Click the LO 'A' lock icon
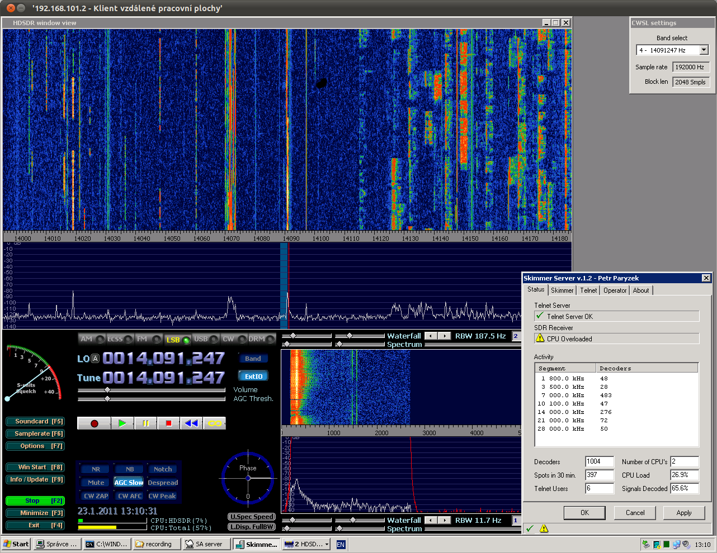 [x=95, y=359]
